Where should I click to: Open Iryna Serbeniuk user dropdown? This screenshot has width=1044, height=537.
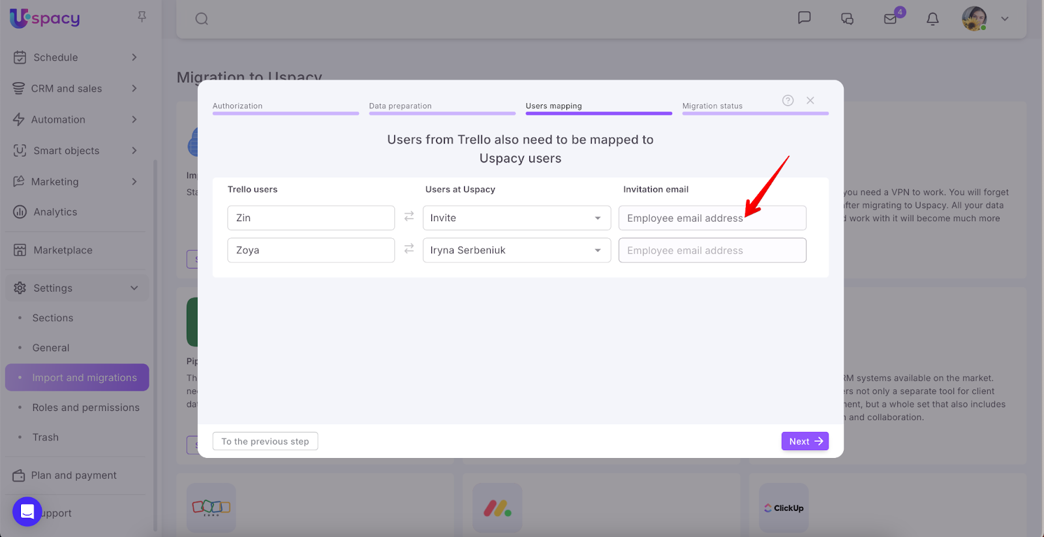(x=516, y=251)
